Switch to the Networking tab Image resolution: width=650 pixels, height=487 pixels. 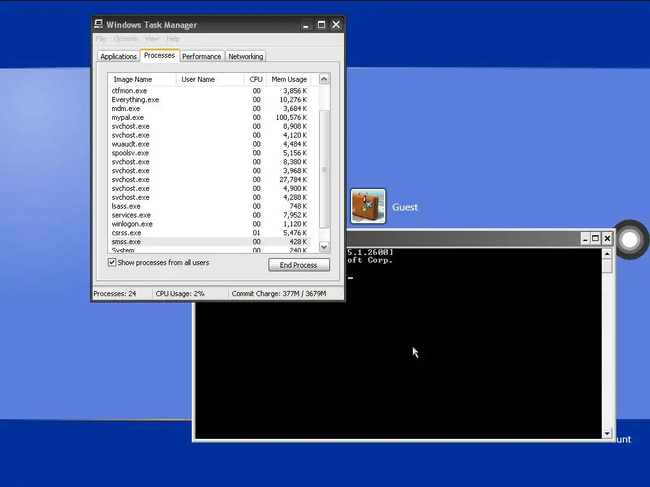[x=246, y=56]
